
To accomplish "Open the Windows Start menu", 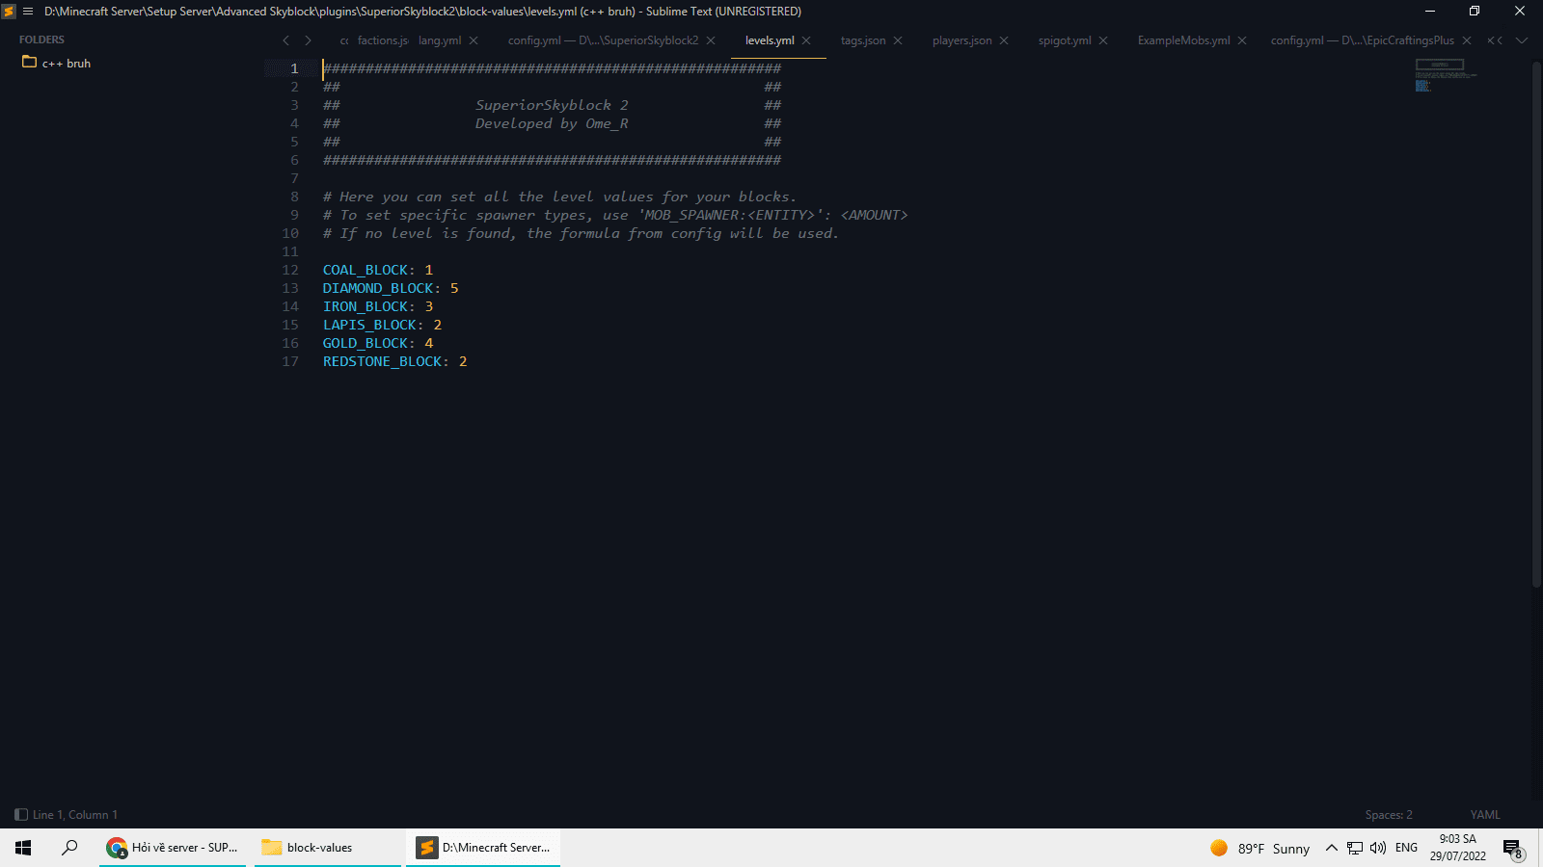I will [23, 848].
